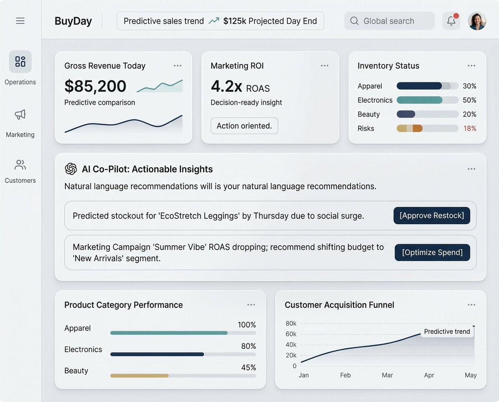Click the Global search field

click(389, 21)
